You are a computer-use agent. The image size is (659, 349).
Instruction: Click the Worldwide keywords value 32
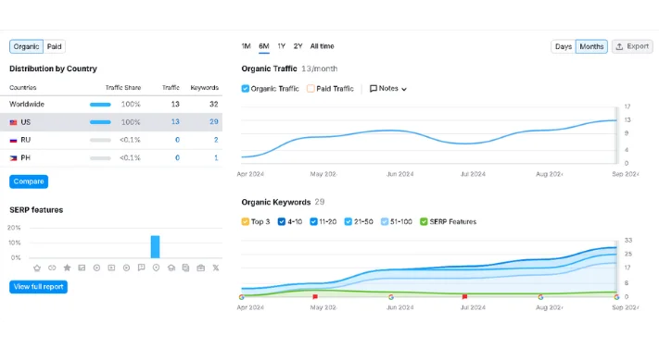point(214,105)
